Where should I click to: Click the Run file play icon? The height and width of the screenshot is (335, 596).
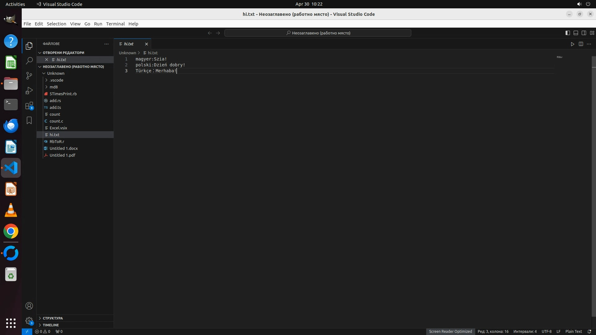pyautogui.click(x=572, y=44)
